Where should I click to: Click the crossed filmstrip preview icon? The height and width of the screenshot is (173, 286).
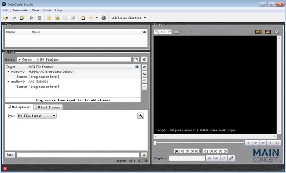click(267, 32)
